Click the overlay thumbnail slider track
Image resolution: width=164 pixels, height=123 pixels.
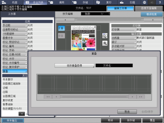click(x=94, y=97)
